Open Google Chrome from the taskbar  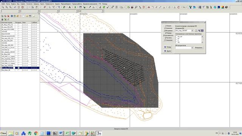point(36,133)
